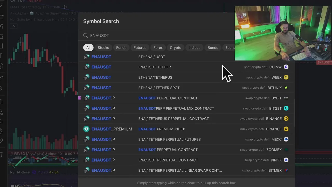Switch to the Forex filter tab
332x187 pixels.
coord(158,48)
